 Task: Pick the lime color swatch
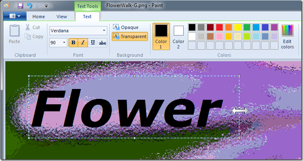(247, 36)
